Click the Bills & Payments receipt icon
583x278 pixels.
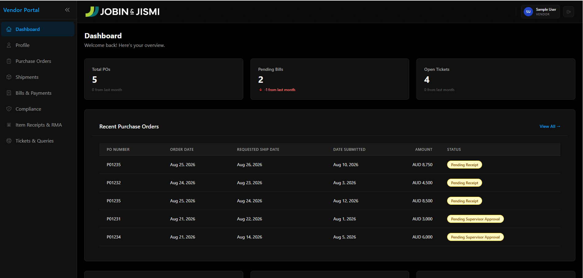(x=9, y=93)
